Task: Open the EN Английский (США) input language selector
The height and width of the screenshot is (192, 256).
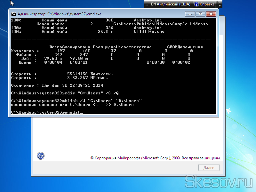Action: click(171, 4)
